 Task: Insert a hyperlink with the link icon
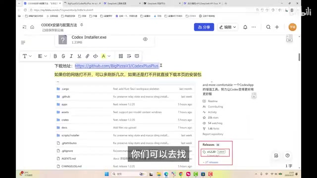coord(87,56)
